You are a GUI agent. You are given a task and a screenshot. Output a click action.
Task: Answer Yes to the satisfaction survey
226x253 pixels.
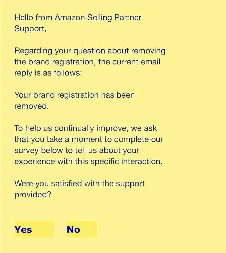click(x=34, y=229)
